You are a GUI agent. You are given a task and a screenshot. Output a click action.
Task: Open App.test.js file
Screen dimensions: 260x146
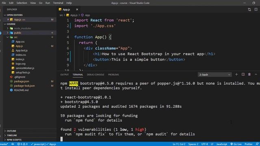tap(22, 50)
